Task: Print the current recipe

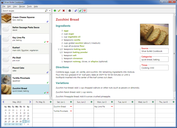Action: pos(69,11)
